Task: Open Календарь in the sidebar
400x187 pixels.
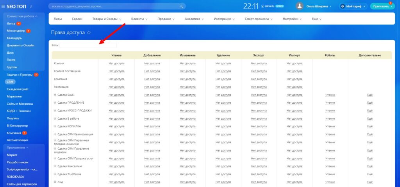Action: (x=14, y=38)
